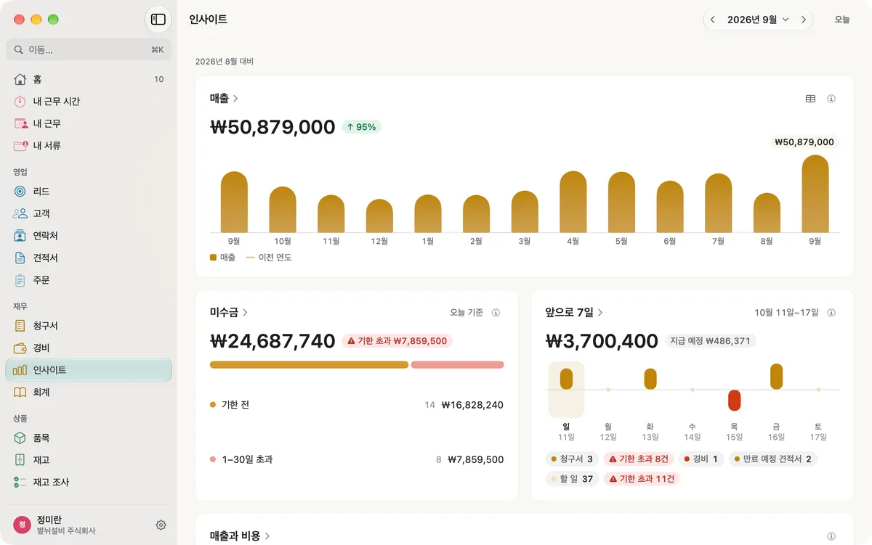Image resolution: width=872 pixels, height=545 pixels.
Task: Open 청구서 invoices page
Action: [89, 326]
